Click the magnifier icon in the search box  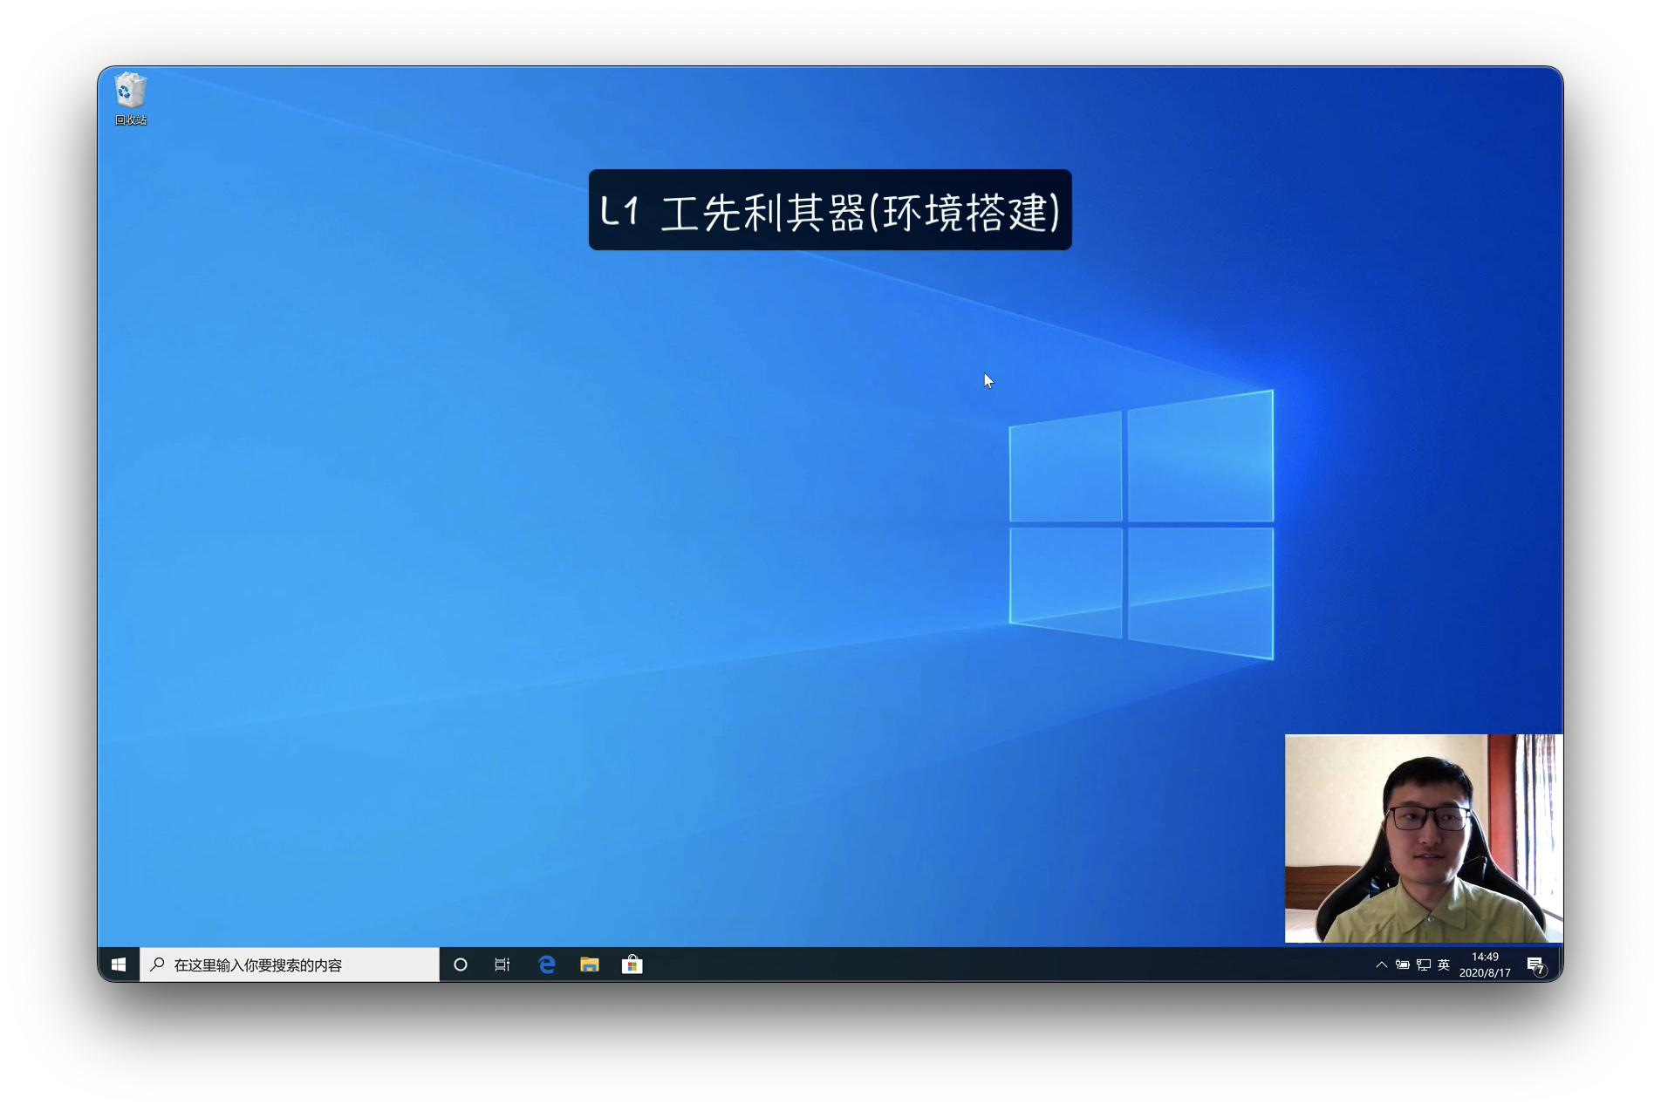click(x=158, y=964)
